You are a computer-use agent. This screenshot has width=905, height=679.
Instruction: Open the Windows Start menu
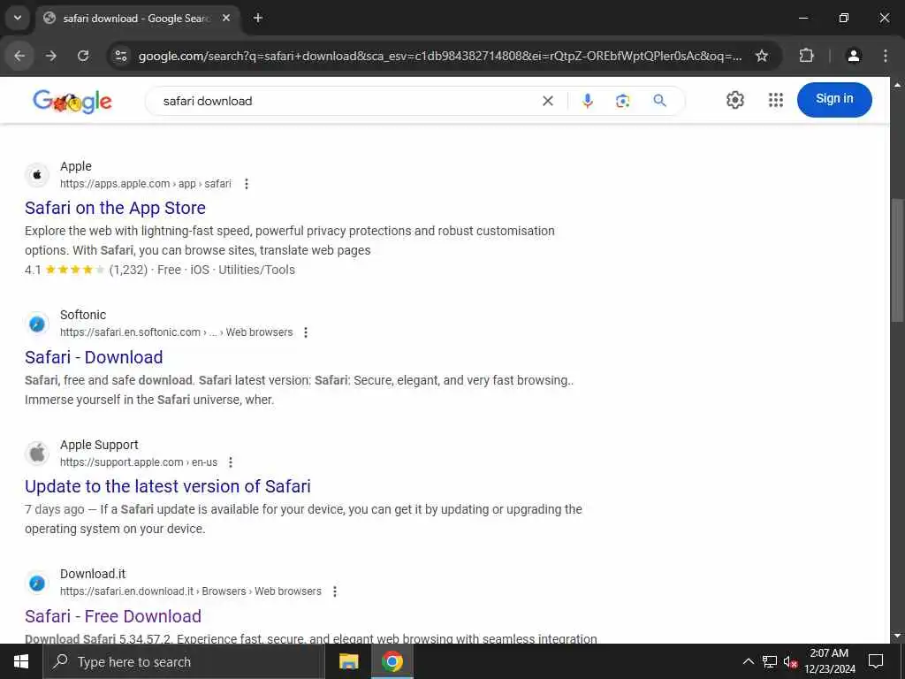click(x=21, y=661)
